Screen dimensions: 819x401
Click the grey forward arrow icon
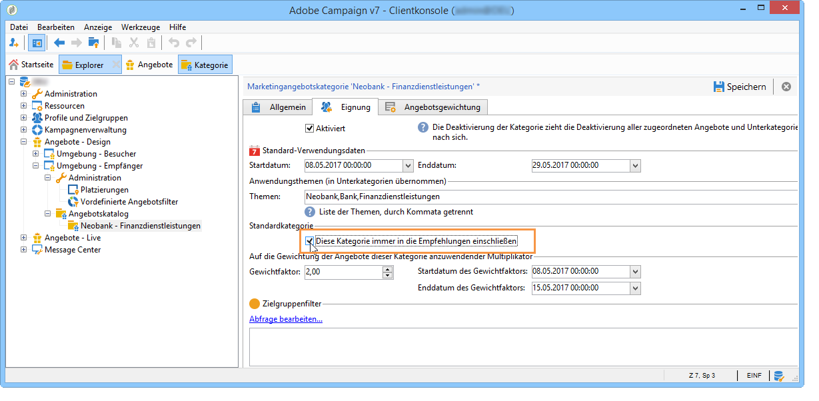77,43
